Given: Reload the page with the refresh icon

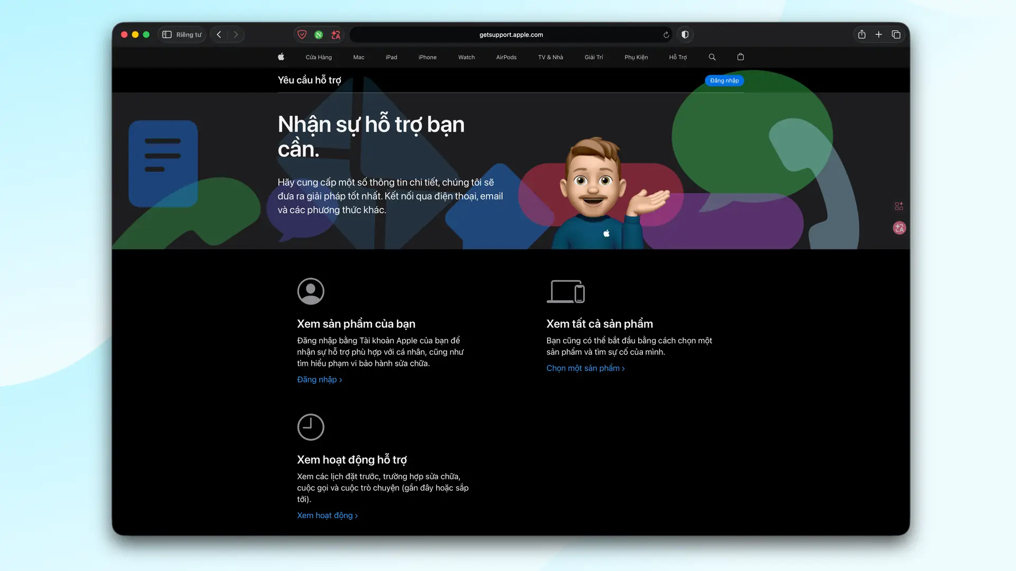Looking at the screenshot, I should click(666, 35).
